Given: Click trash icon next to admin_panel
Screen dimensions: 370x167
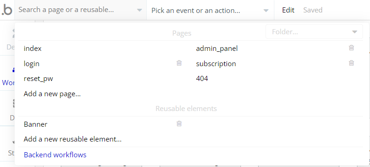Looking at the screenshot, I should pyautogui.click(x=351, y=48).
